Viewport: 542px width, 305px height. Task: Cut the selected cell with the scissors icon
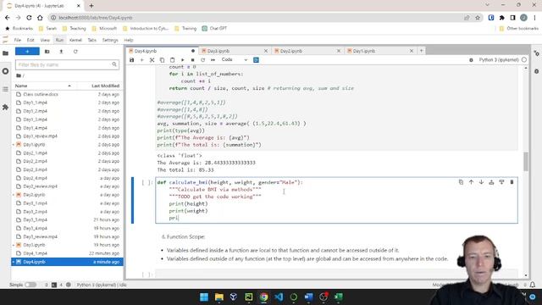(152, 60)
